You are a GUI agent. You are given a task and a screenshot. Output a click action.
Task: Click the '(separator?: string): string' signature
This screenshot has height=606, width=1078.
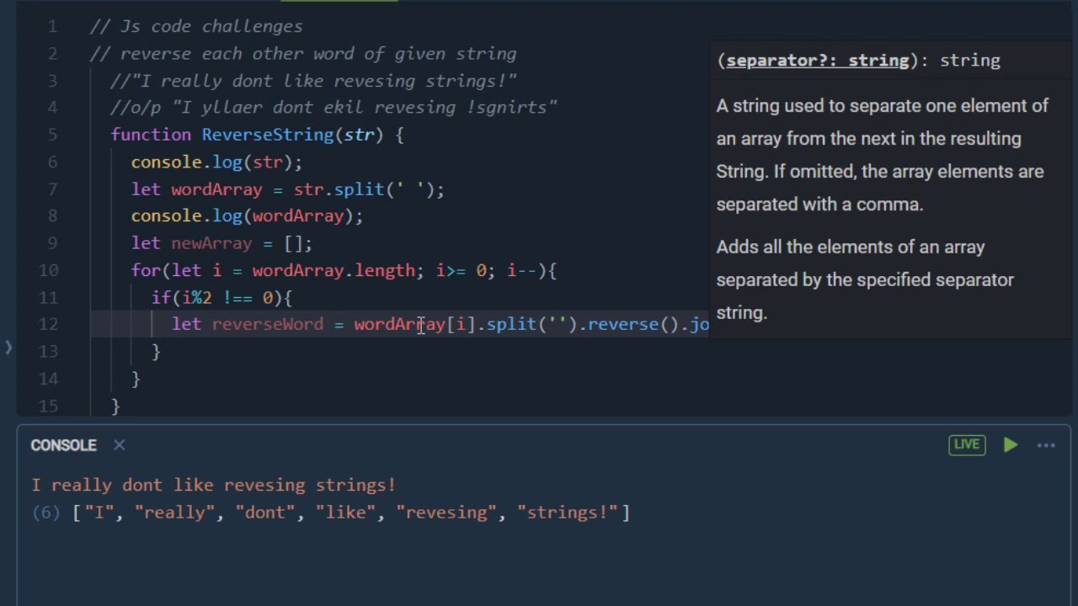click(858, 61)
